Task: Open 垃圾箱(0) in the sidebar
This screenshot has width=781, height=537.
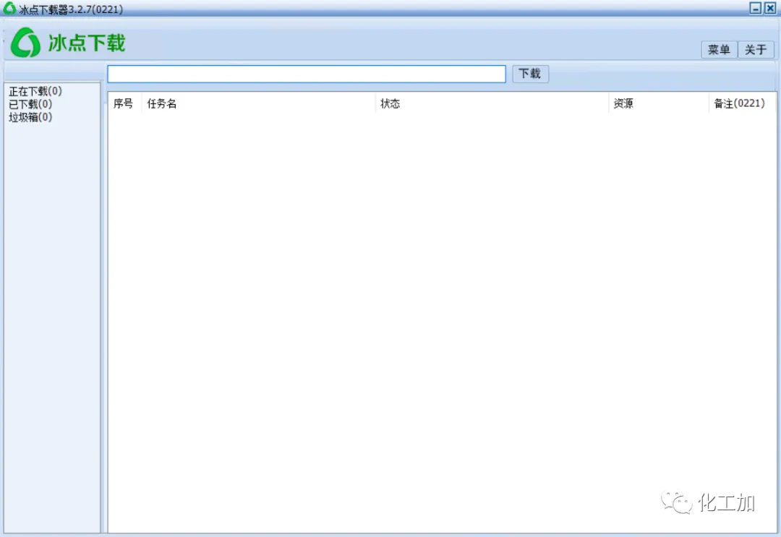Action: point(30,117)
